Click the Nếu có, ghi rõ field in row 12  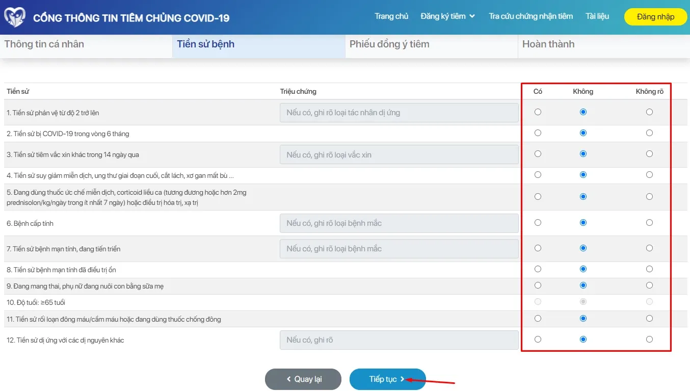(399, 340)
